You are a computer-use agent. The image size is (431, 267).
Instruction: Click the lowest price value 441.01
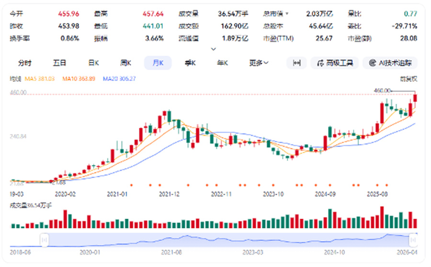pyautogui.click(x=153, y=26)
